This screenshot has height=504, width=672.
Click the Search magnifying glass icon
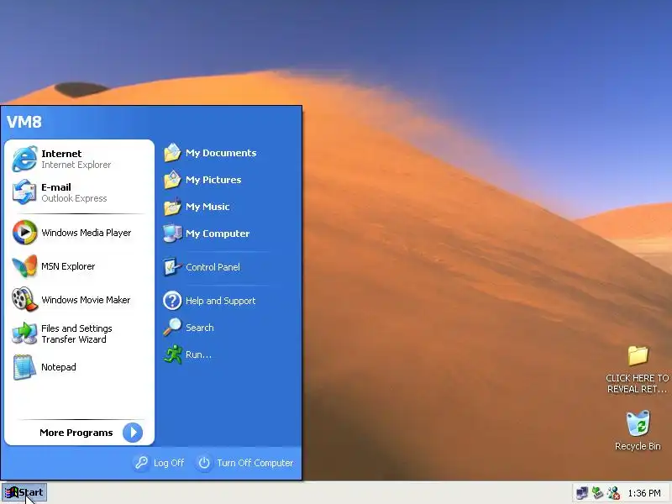[x=172, y=328]
